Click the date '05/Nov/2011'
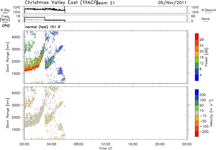 172,3
